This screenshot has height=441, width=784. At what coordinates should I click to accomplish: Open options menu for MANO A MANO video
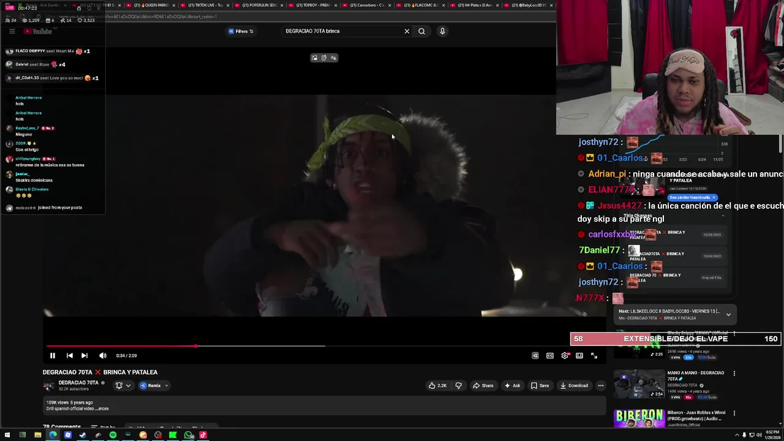(734, 373)
